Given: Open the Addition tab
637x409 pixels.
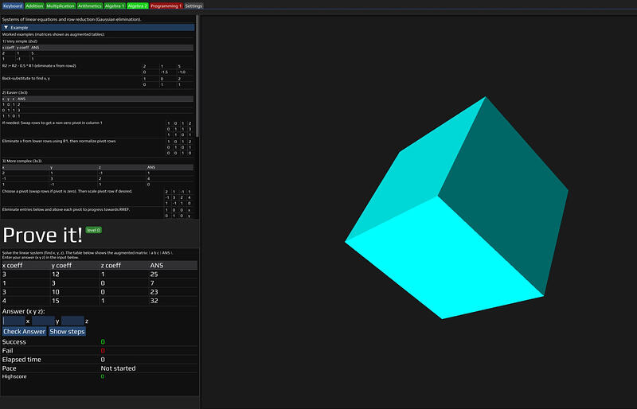Looking at the screenshot, I should tap(34, 6).
